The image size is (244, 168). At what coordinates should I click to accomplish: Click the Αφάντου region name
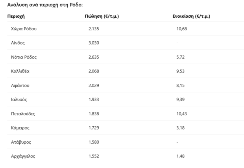tap(20, 85)
